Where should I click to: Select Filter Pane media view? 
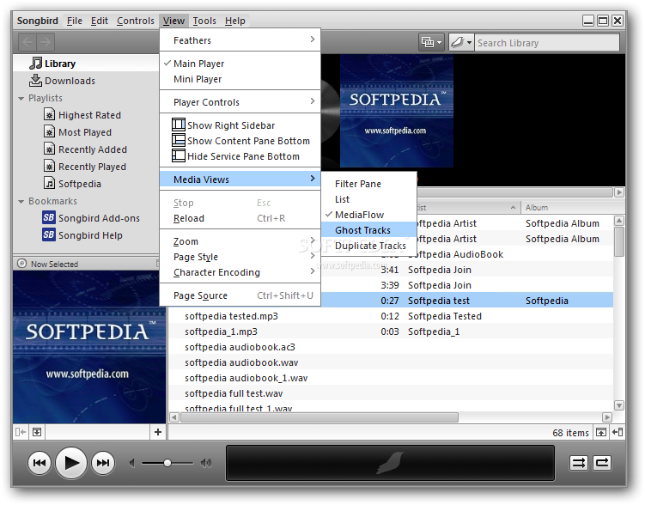click(x=368, y=184)
